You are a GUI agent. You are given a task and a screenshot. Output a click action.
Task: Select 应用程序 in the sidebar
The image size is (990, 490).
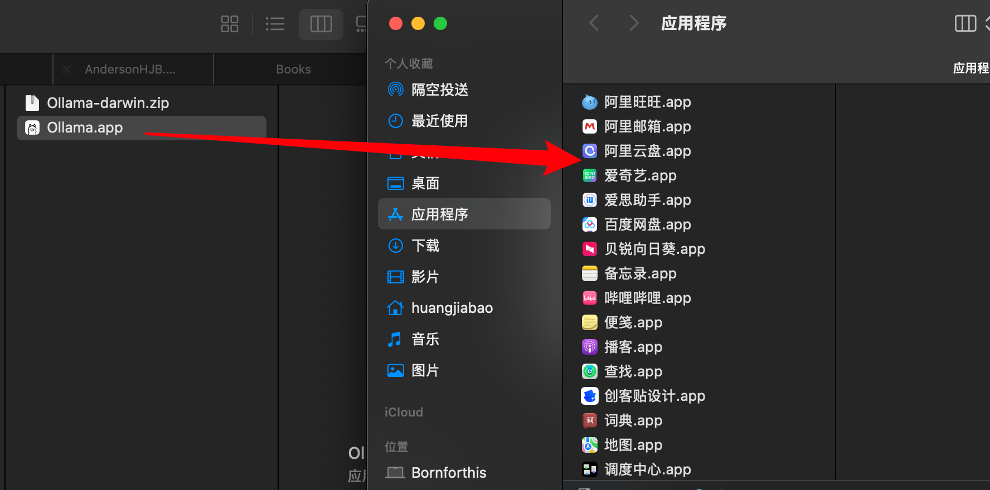[464, 214]
